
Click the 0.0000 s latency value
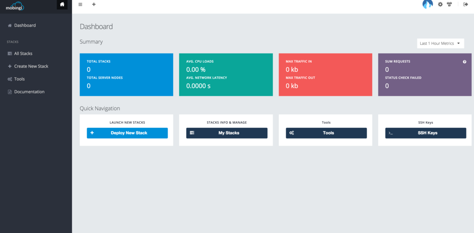tap(198, 86)
